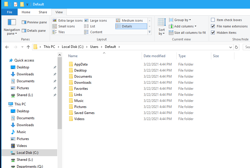Open the address bar history dropdown

click(230, 47)
